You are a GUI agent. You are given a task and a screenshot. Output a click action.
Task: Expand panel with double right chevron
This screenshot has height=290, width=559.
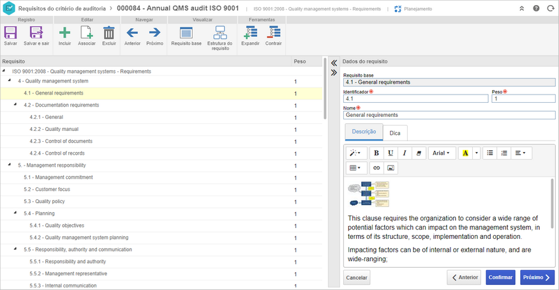click(334, 73)
